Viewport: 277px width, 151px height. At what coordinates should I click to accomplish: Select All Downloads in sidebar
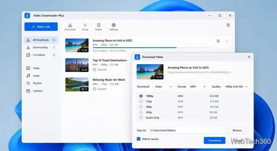pyautogui.click(x=41, y=40)
